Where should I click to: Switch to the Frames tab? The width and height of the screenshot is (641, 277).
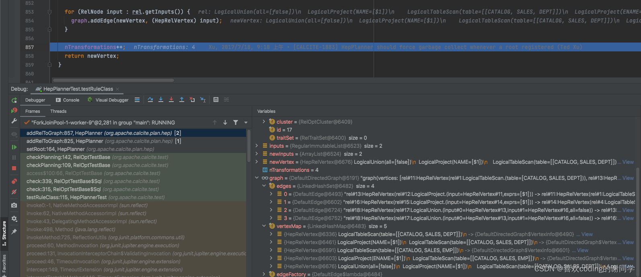(33, 111)
